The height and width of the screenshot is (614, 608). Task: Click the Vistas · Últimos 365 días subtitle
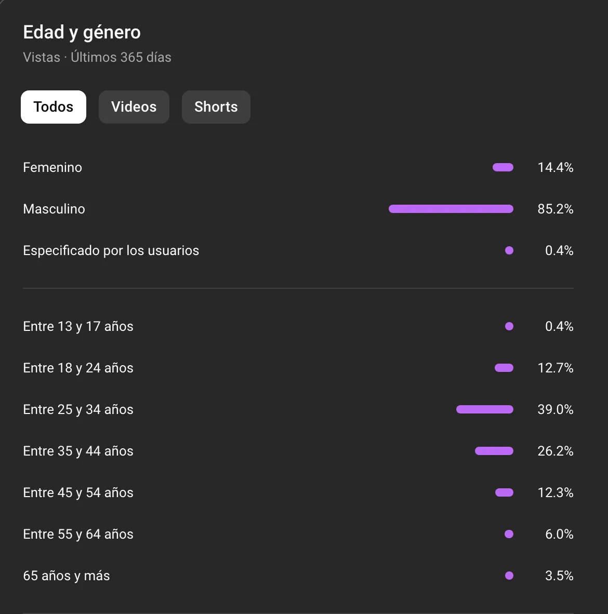point(97,57)
